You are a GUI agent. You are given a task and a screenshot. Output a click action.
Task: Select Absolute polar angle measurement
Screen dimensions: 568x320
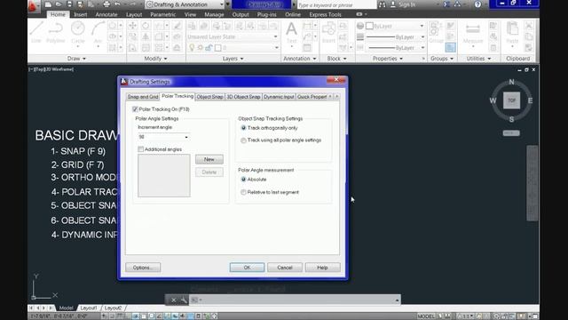tap(243, 180)
